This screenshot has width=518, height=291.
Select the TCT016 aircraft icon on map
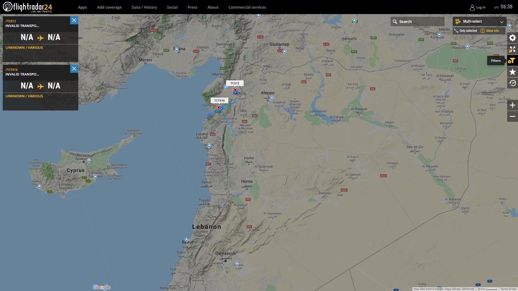click(x=219, y=108)
